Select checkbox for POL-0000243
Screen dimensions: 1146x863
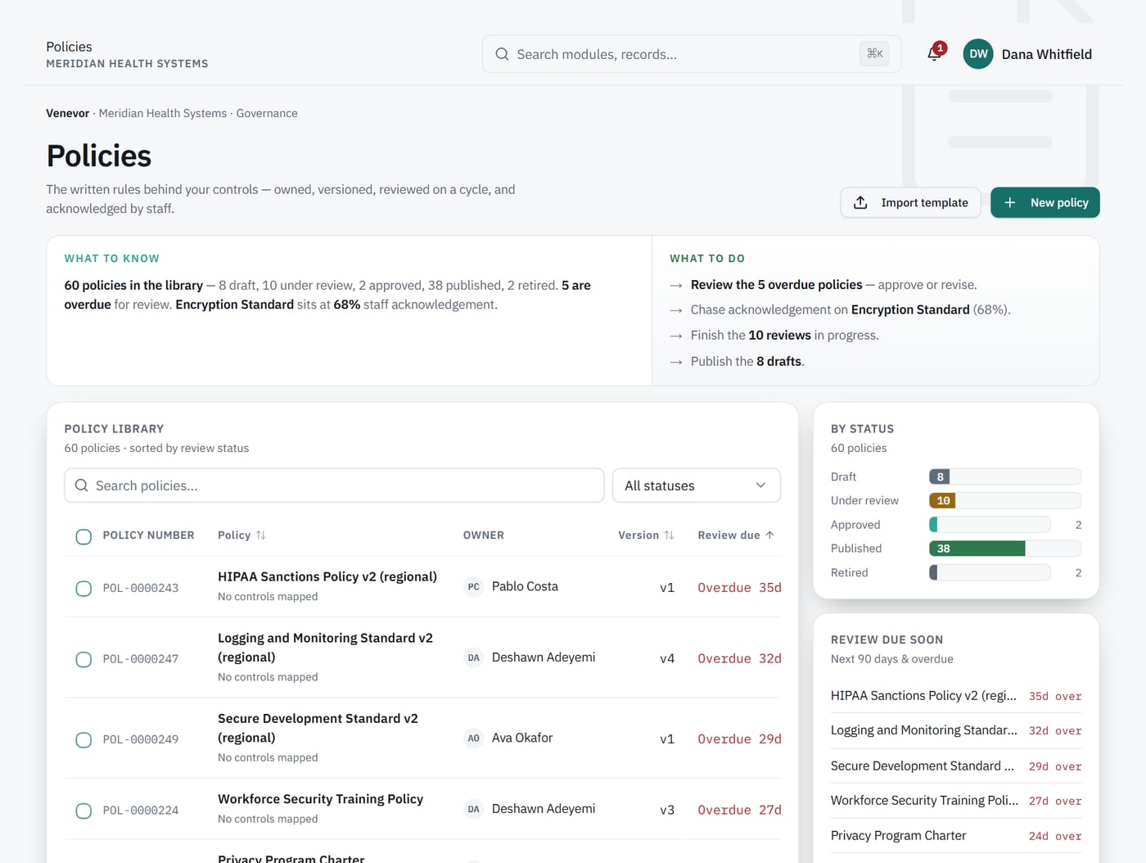(83, 588)
